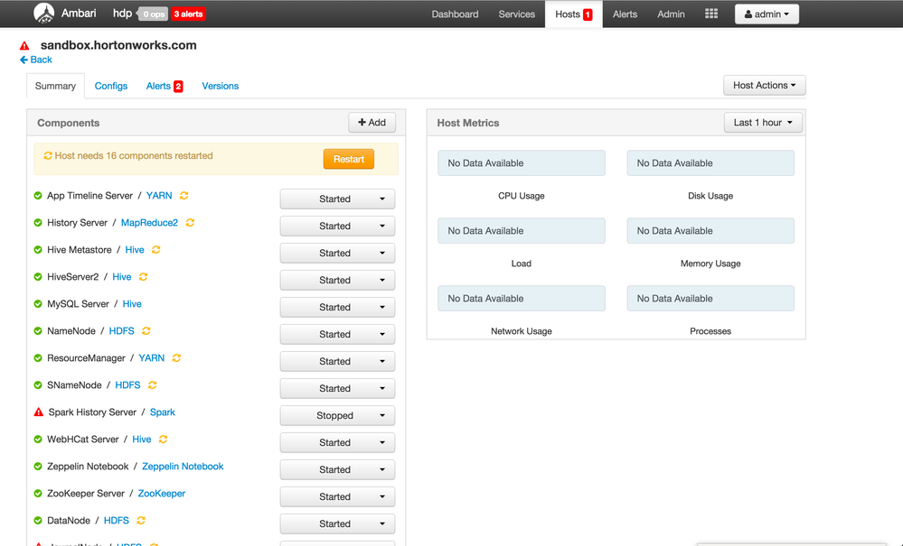Click the restart icon beside WebHCat Server Hive
Image resolution: width=903 pixels, height=546 pixels.
(x=164, y=440)
